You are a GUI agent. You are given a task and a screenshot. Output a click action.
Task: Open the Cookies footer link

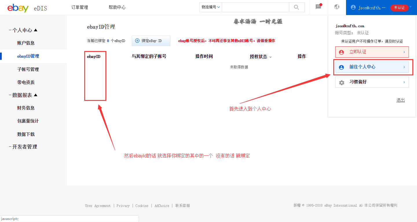(142, 206)
